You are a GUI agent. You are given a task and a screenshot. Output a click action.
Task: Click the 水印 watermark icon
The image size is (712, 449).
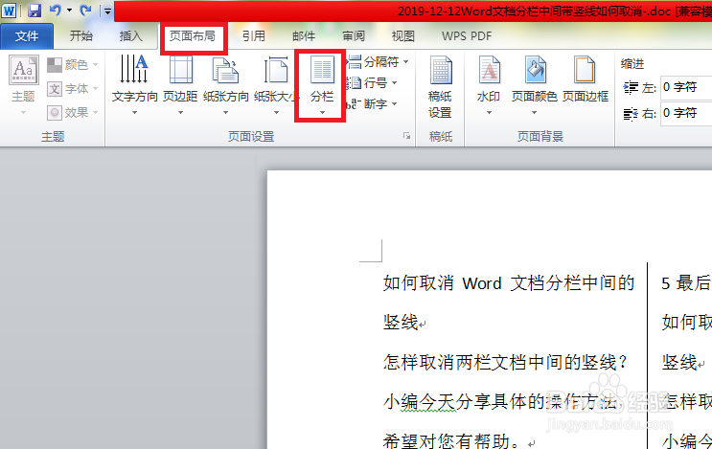click(x=489, y=69)
